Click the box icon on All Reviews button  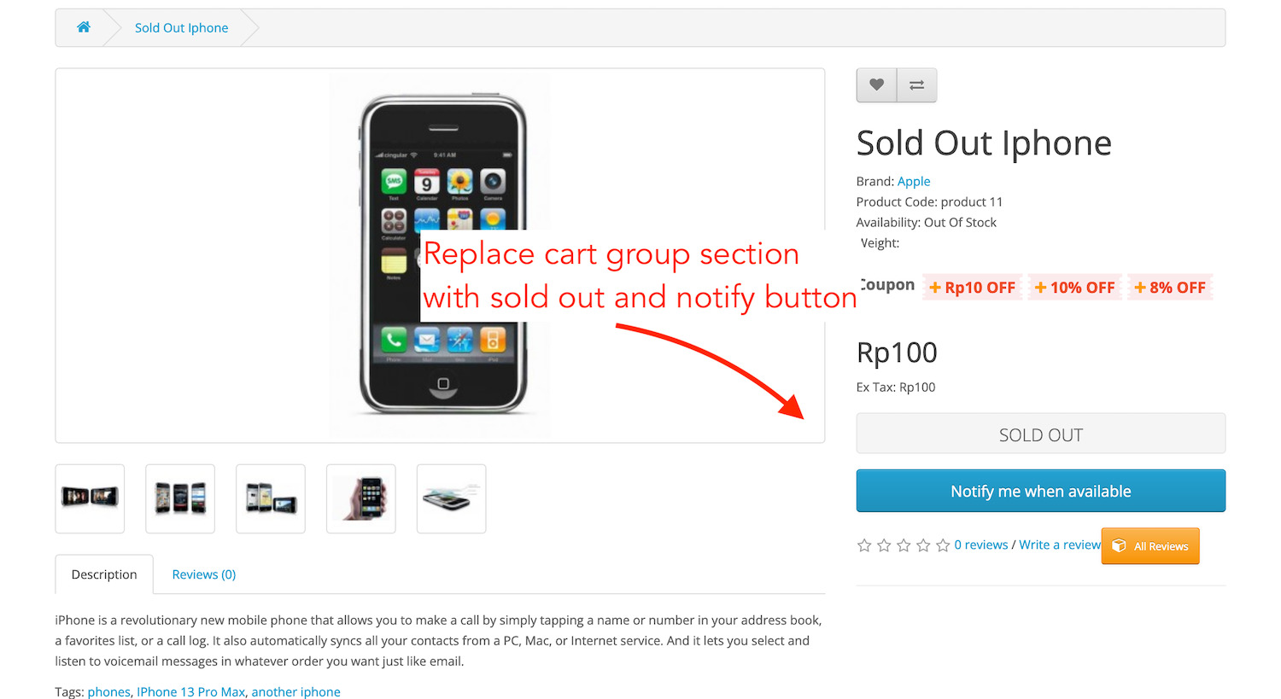[x=1120, y=545]
